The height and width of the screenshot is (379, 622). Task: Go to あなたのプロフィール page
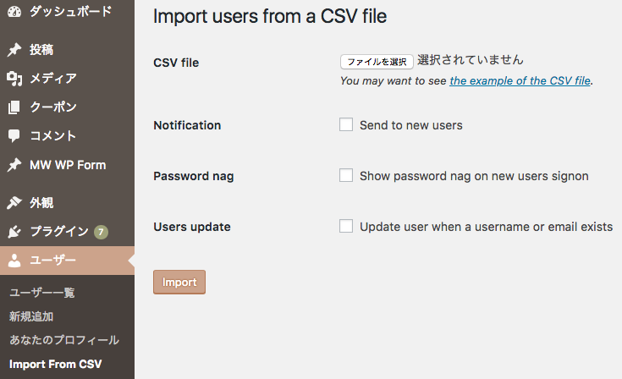[x=64, y=340]
